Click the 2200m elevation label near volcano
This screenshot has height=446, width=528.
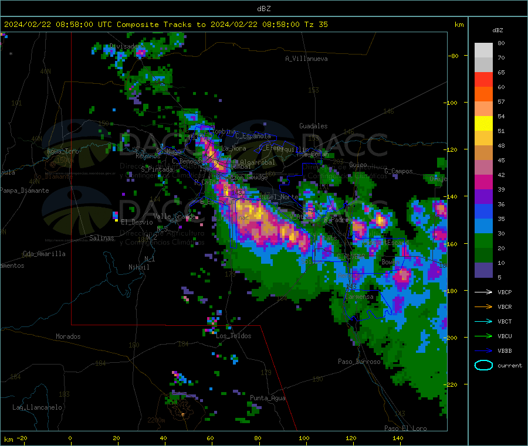(156, 420)
